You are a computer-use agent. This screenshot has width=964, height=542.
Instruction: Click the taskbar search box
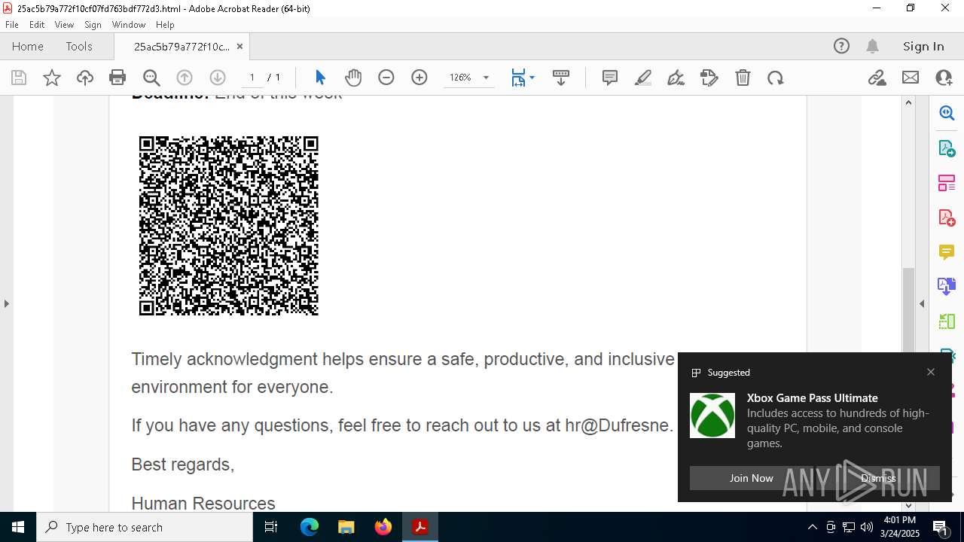point(145,527)
